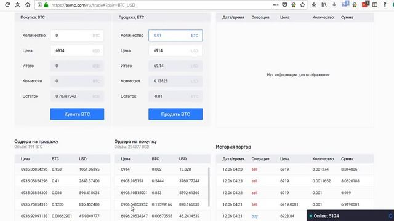
Task: Click Ордера на продажу heading
Action: click(36, 141)
